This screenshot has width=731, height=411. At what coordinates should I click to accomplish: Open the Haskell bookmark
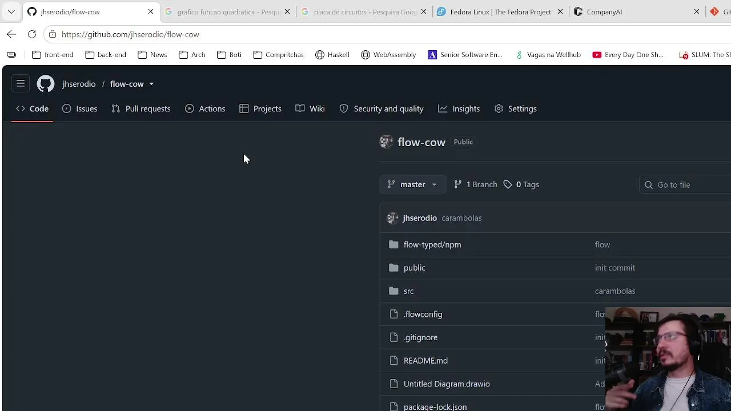click(x=332, y=55)
